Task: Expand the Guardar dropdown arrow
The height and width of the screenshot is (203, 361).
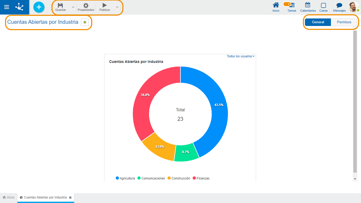Action: (73, 7)
